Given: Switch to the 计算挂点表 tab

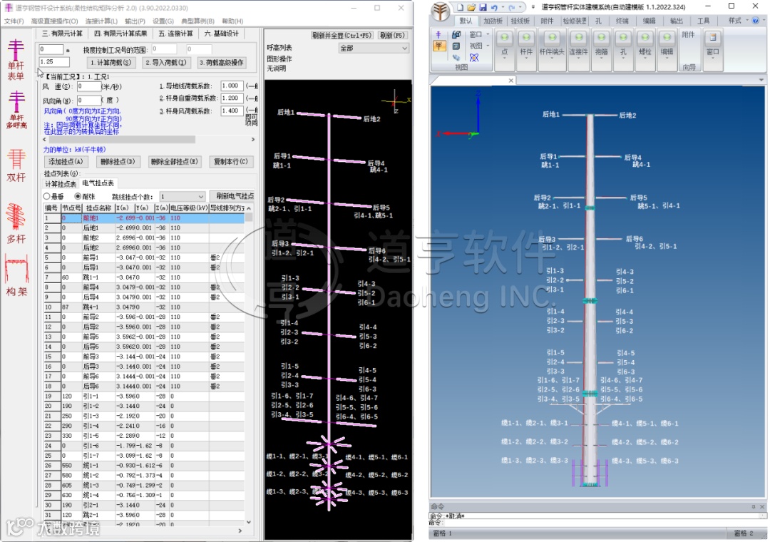Looking at the screenshot, I should point(61,183).
